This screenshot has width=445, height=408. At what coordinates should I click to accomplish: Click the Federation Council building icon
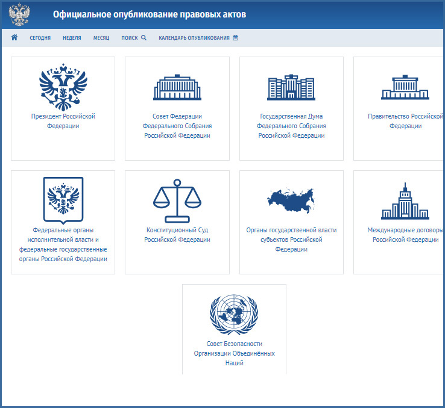(177, 87)
